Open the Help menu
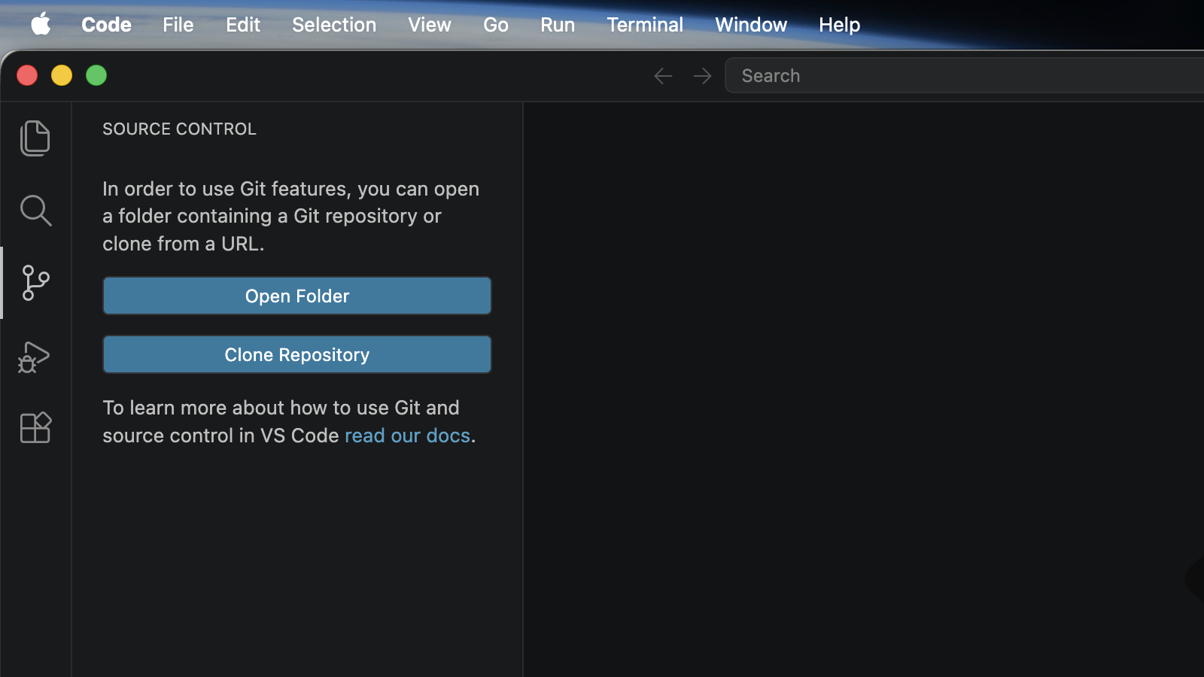The image size is (1204, 677). 840,24
